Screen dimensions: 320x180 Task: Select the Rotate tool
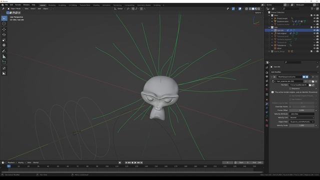[4, 34]
